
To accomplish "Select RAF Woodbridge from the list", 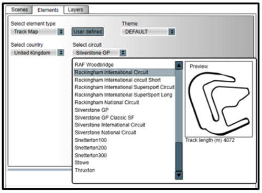I will click(124, 65).
